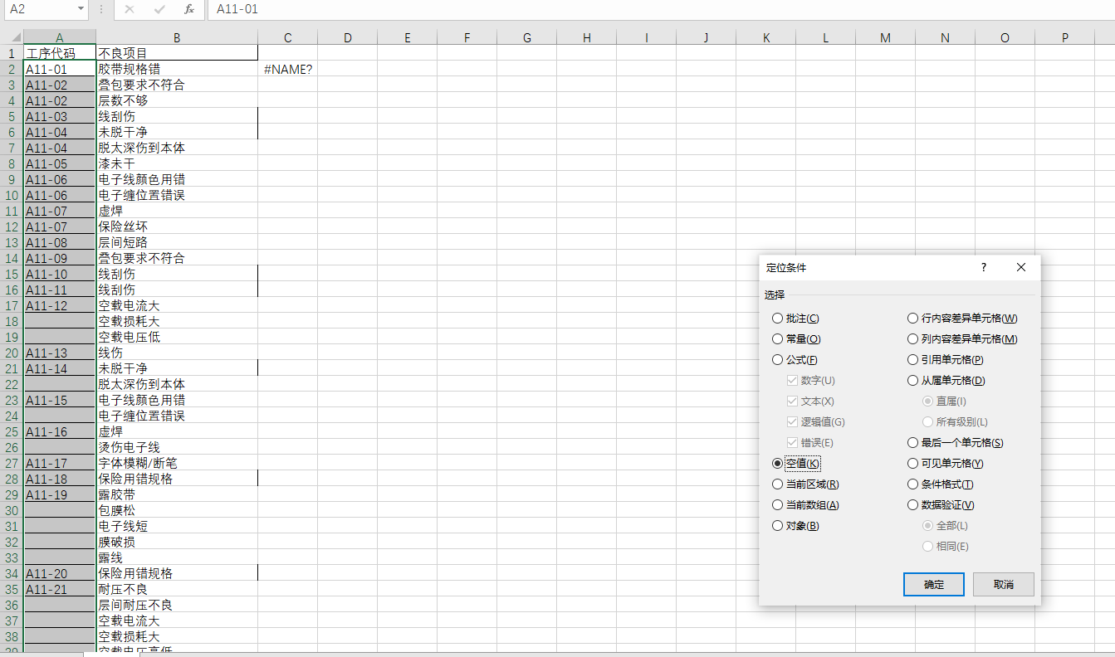1115x657 pixels.
Task: Select the 公式(F) radio option
Action: pyautogui.click(x=795, y=360)
